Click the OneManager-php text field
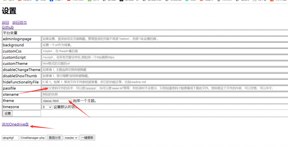 tap(33, 138)
